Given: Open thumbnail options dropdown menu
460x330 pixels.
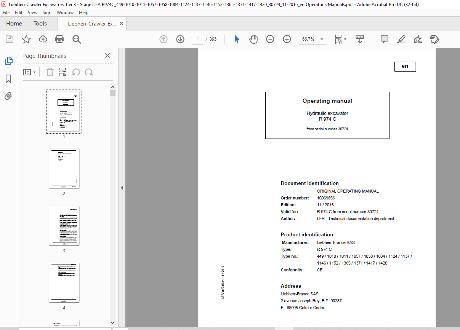Looking at the screenshot, I should pyautogui.click(x=30, y=72).
